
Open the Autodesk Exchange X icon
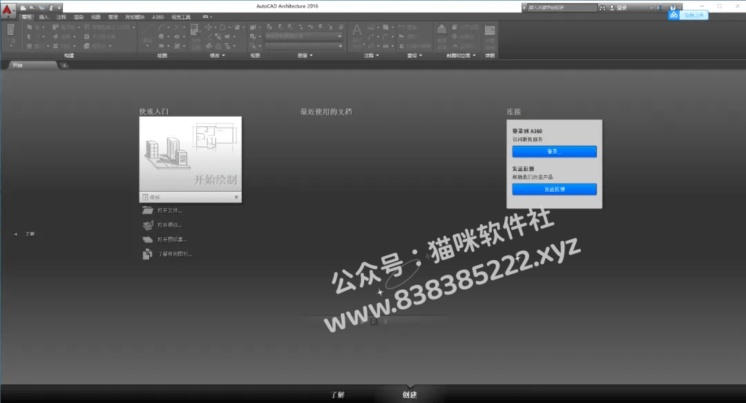(x=660, y=8)
